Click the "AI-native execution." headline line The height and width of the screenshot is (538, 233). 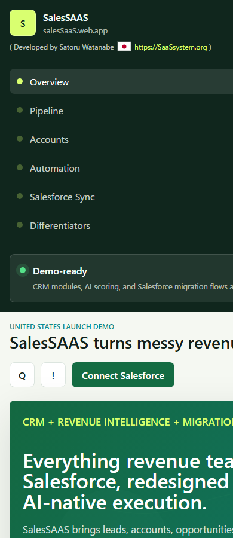(115, 503)
